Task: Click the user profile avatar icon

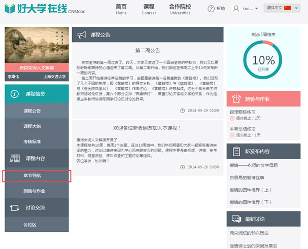Action: tap(236, 9)
